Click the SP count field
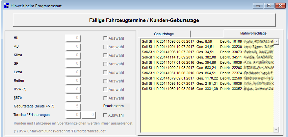This screenshot has width=288, height=137. 73,64
